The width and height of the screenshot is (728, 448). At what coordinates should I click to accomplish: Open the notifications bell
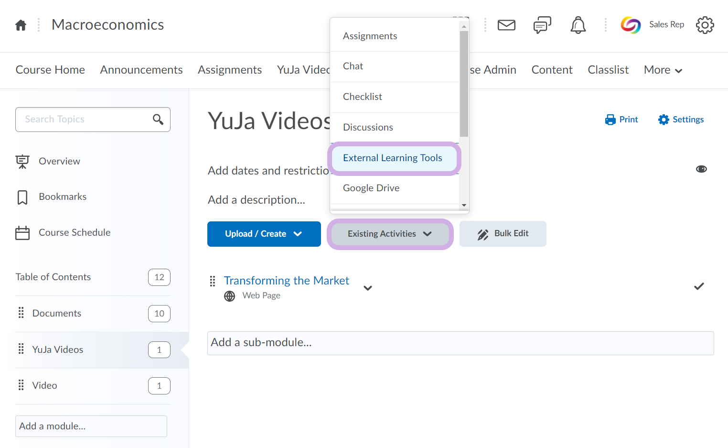[x=578, y=25]
